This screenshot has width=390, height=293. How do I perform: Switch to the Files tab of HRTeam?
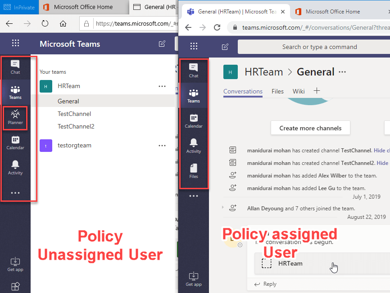coord(277,91)
